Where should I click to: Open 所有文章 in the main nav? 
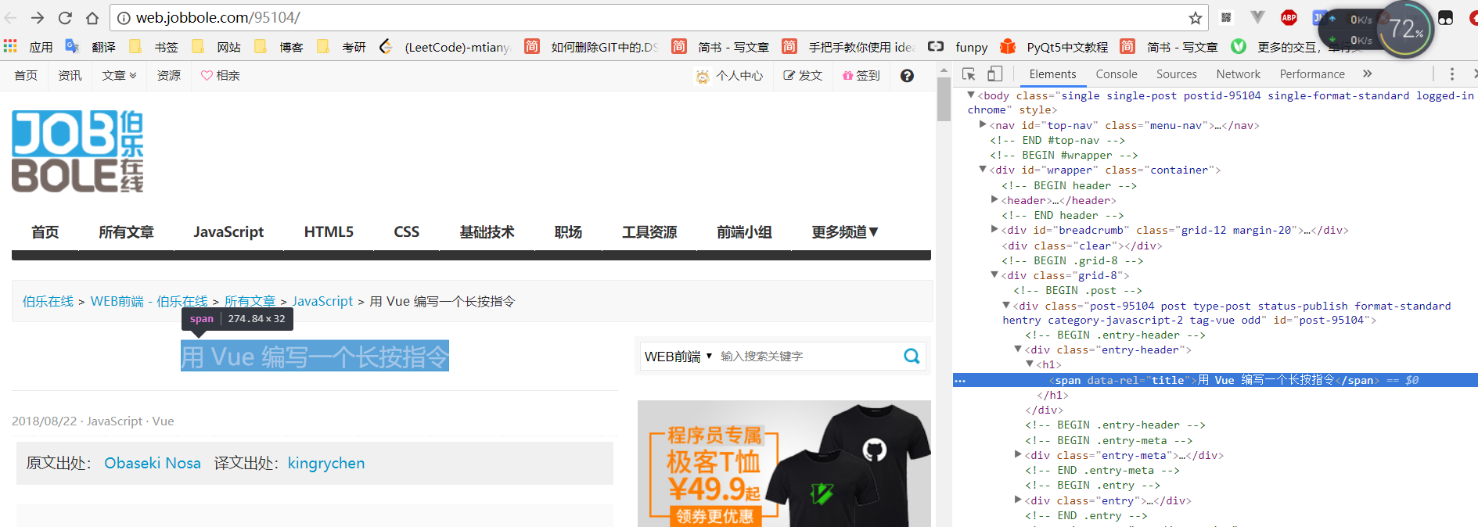pos(126,232)
